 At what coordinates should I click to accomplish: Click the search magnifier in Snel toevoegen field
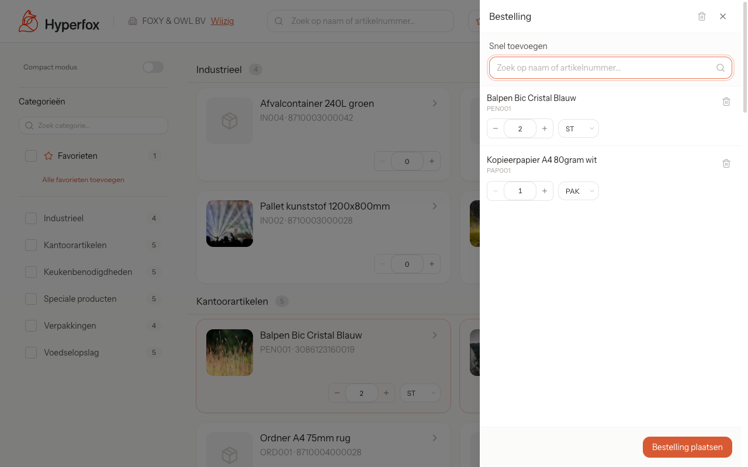coord(720,68)
